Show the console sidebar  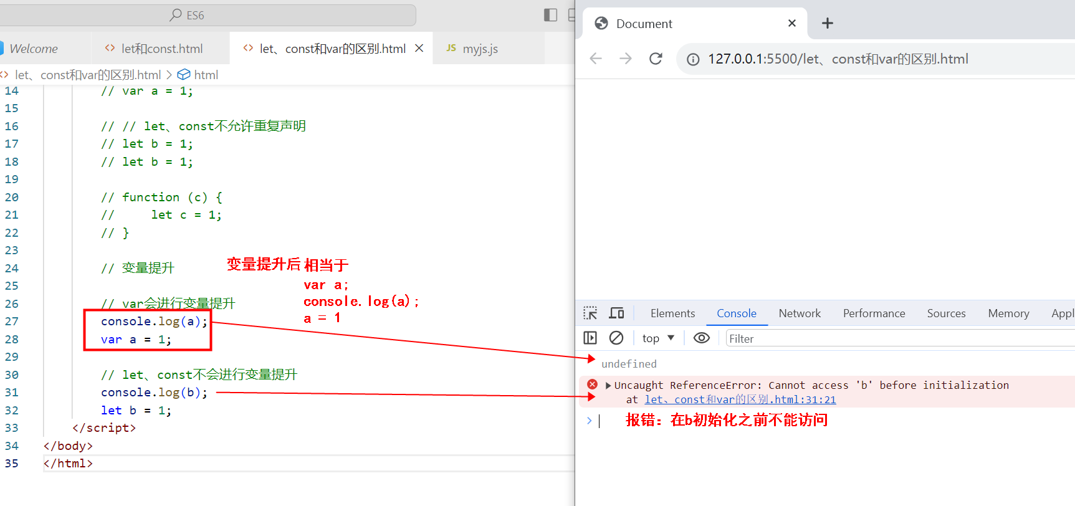[x=590, y=338]
